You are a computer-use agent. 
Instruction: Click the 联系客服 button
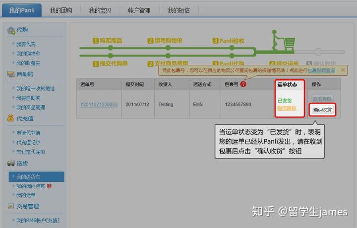(322, 99)
